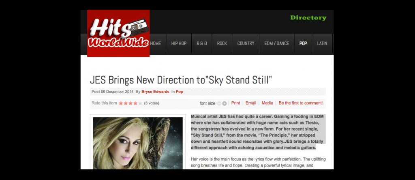Open the COUNTRY menu item
This screenshot has width=415, height=180.
(x=246, y=44)
